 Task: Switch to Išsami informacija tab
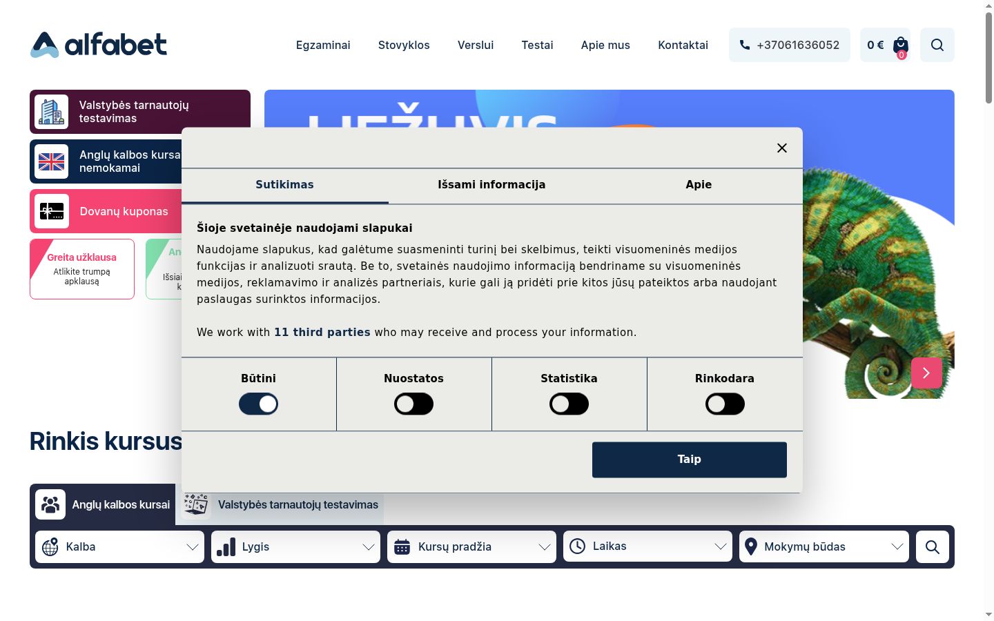[x=491, y=185]
